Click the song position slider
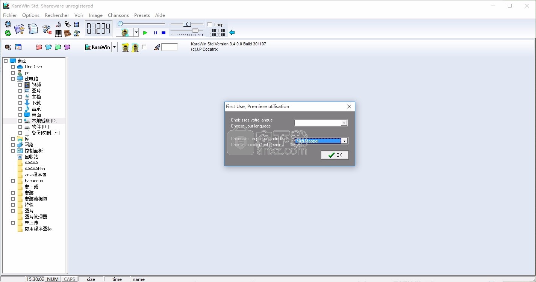This screenshot has height=282, width=536. tap(141, 24)
